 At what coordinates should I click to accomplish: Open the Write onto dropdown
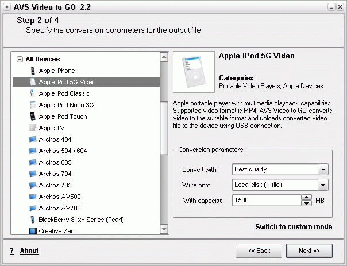pyautogui.click(x=323, y=185)
